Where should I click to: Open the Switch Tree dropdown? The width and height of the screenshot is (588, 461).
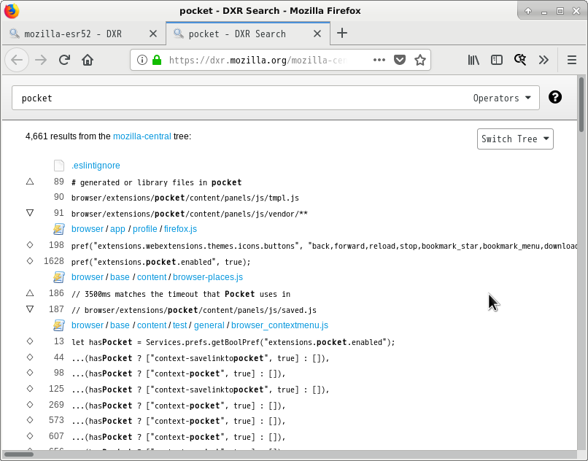[515, 139]
